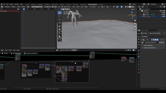
Task: Open the Modifiers wrench tab in Properties
Action: (x=139, y=56)
